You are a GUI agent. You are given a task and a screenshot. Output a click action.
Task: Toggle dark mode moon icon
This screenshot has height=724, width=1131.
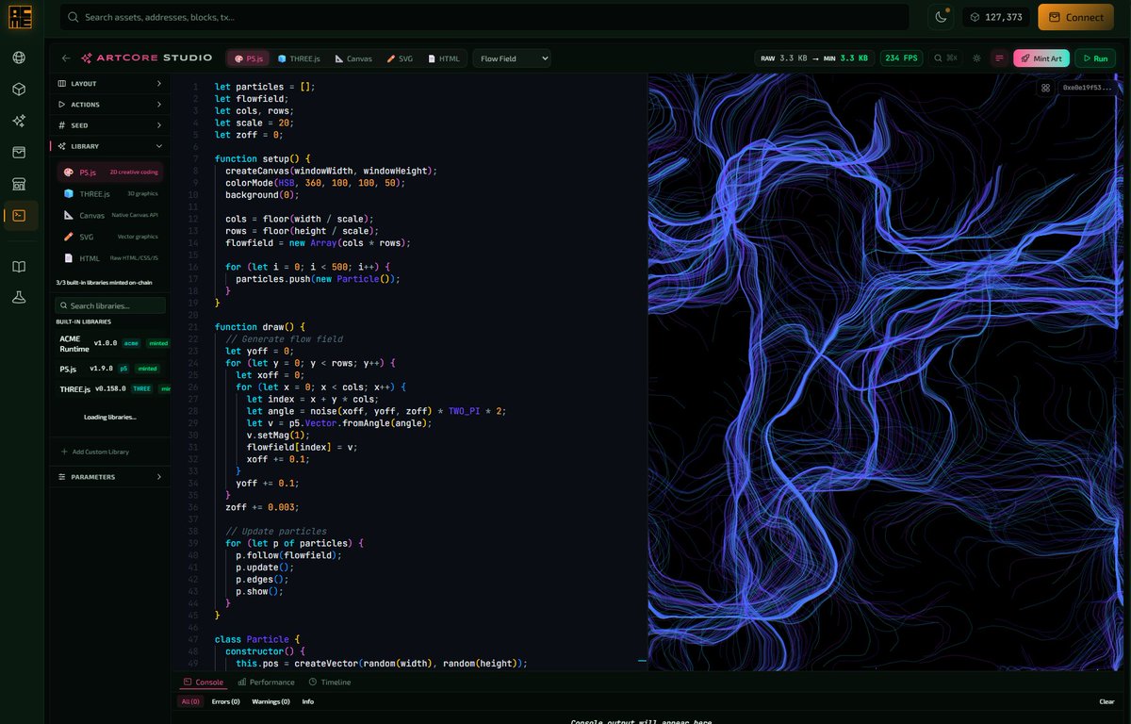coord(941,17)
